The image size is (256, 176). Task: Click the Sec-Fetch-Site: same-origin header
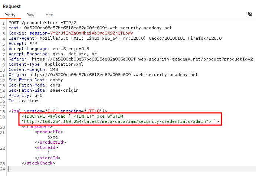[x=43, y=90]
